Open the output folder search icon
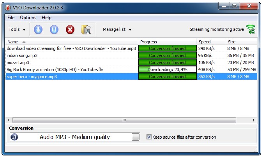This screenshot has height=157, width=263. [x=86, y=30]
